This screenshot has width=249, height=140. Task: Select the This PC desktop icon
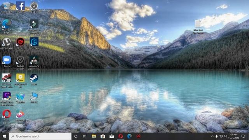tap(34, 98)
